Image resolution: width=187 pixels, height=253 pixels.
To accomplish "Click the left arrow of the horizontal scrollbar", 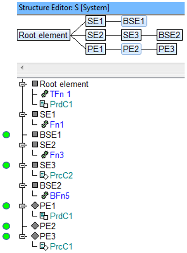I will [x=22, y=68].
